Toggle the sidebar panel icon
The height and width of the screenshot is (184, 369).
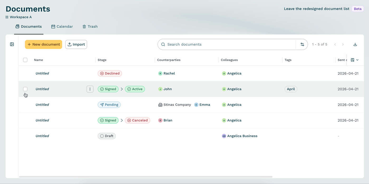click(12, 44)
